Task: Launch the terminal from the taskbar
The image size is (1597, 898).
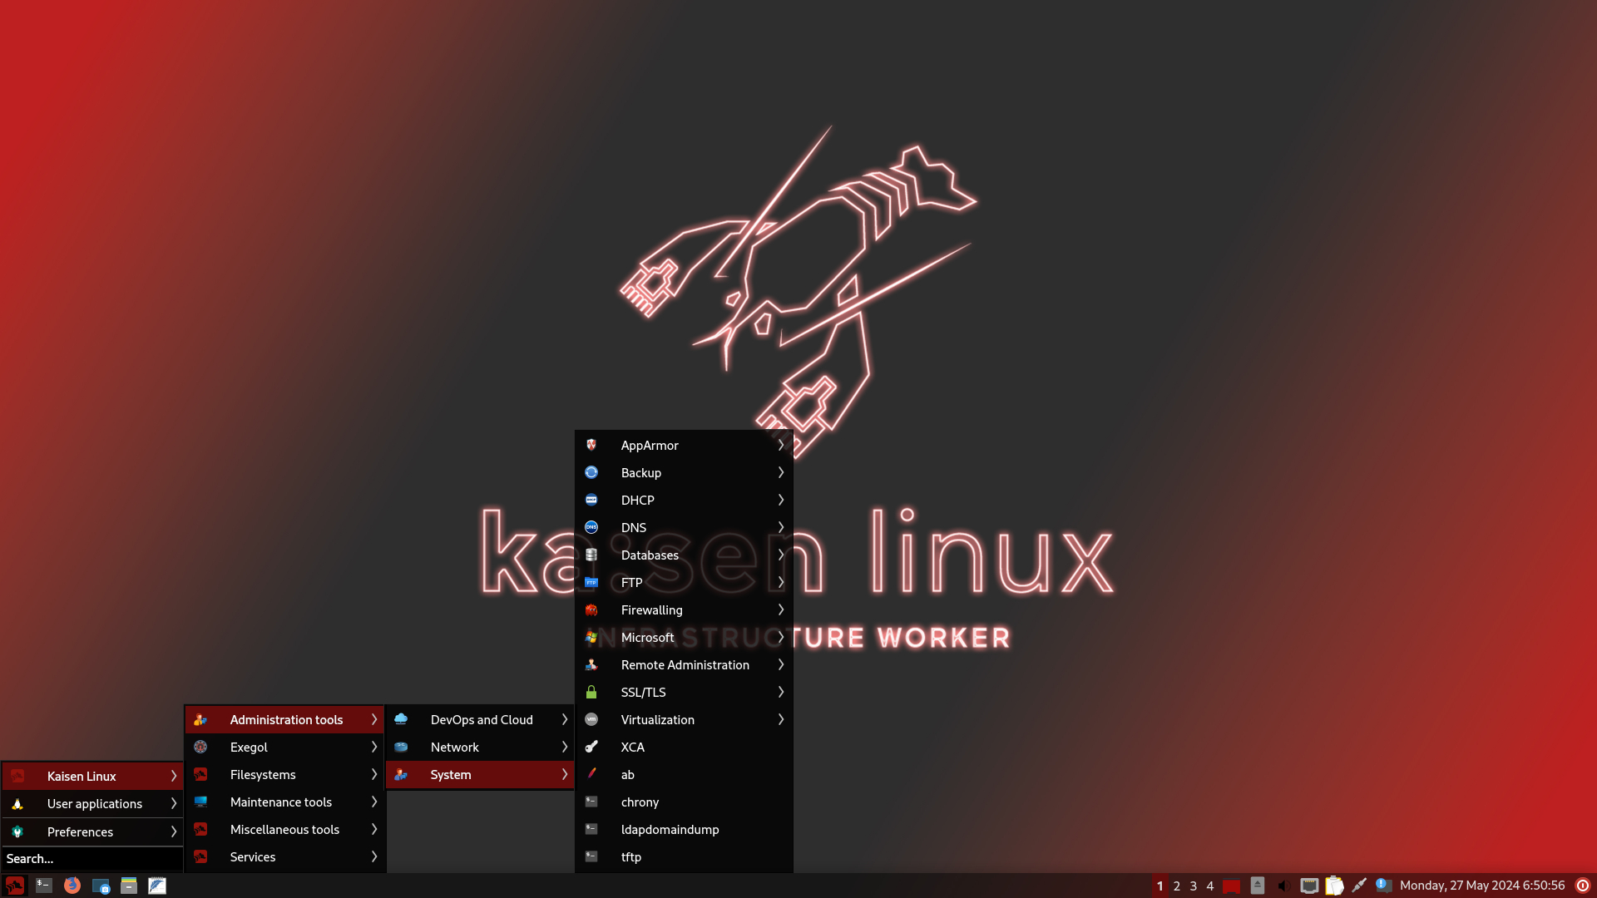Action: pos(44,886)
